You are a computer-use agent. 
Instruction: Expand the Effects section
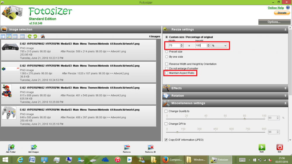(286, 88)
